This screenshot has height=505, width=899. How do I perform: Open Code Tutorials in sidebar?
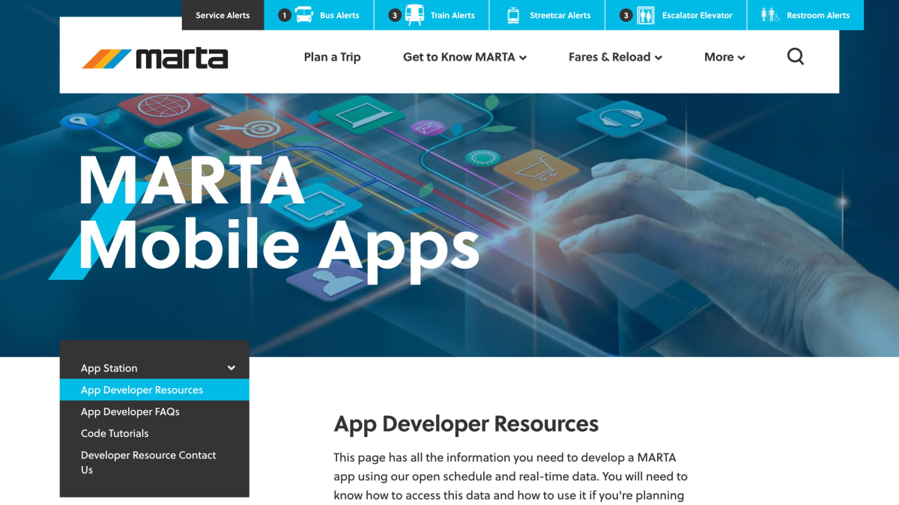click(115, 433)
